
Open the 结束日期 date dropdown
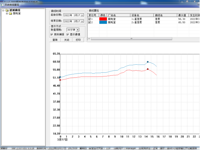tap(82, 21)
